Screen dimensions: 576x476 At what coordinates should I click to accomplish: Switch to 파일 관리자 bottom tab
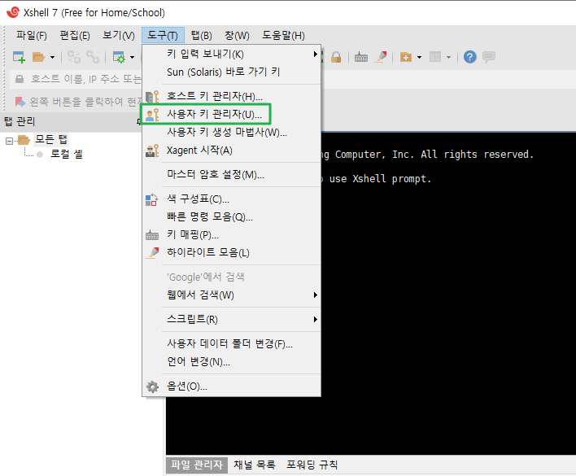(197, 465)
